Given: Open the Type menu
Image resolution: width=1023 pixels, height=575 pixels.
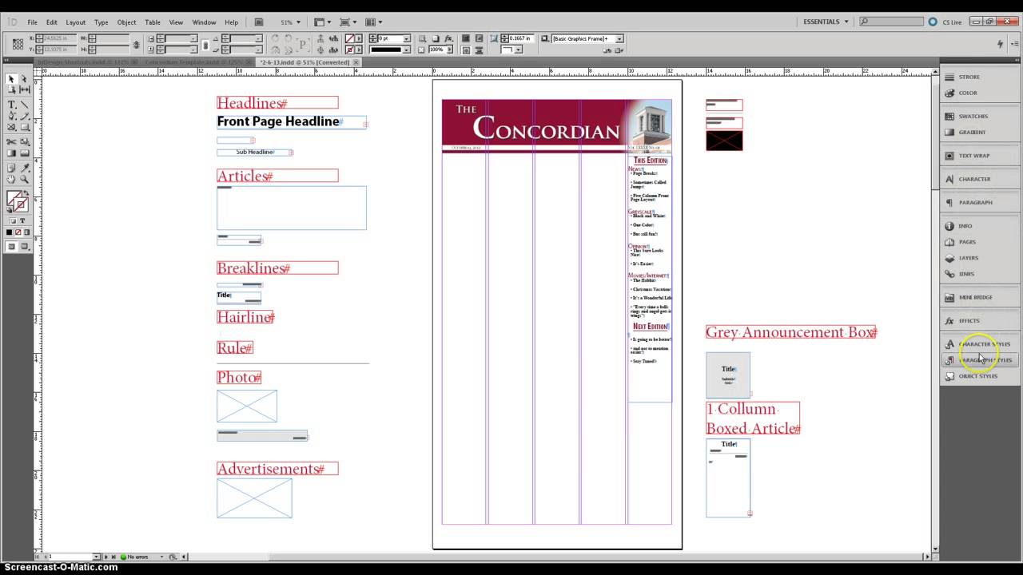Looking at the screenshot, I should click(102, 22).
